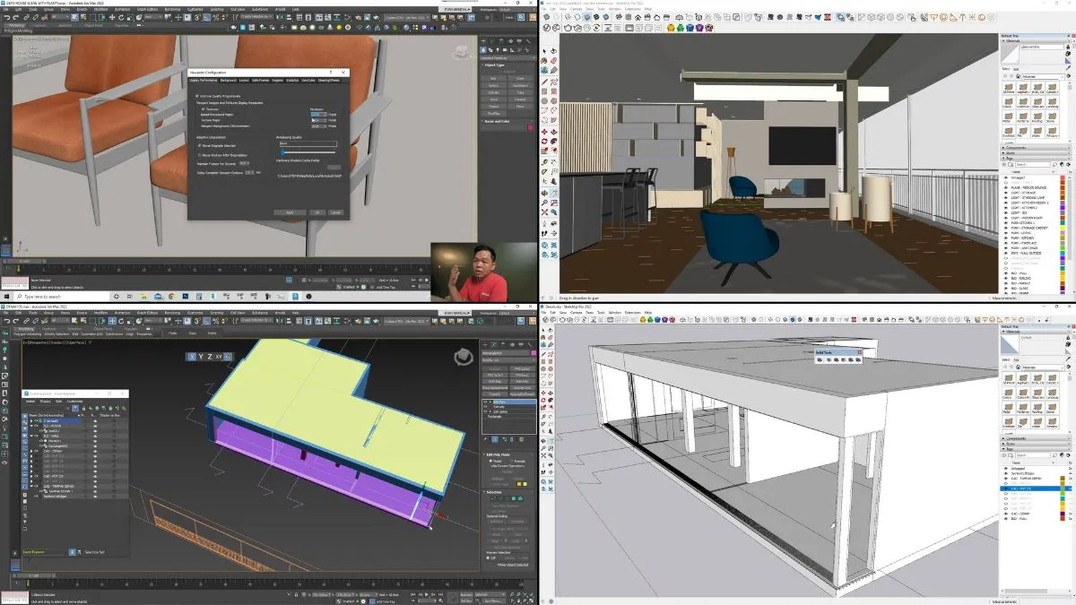
Task: Open the Statistics tab in Viewport Configuration
Action: (x=291, y=80)
